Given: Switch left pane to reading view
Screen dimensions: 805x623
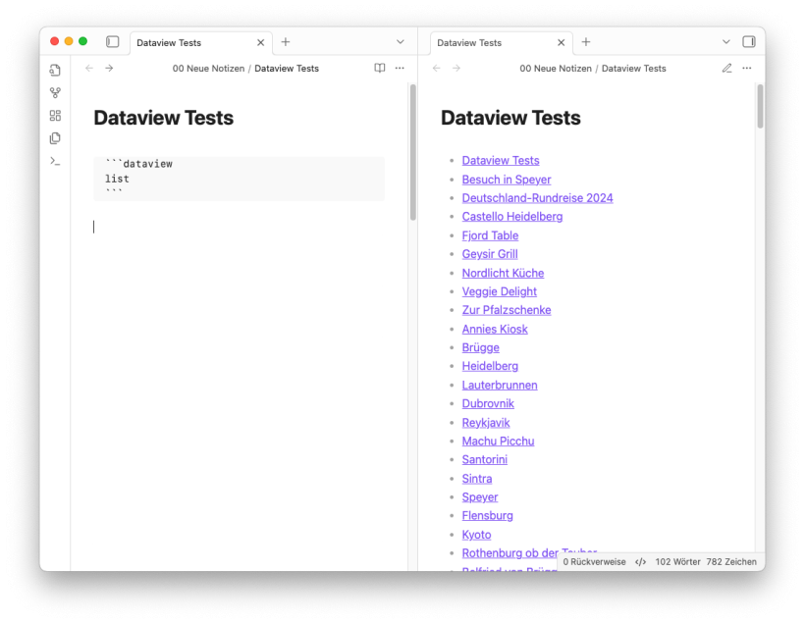Looking at the screenshot, I should pos(379,69).
